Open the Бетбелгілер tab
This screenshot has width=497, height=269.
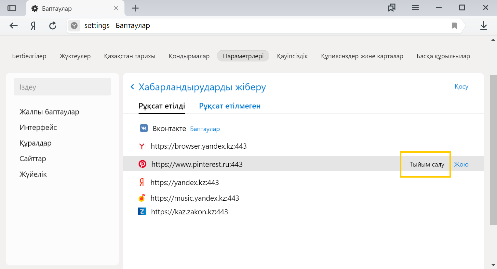coord(29,56)
